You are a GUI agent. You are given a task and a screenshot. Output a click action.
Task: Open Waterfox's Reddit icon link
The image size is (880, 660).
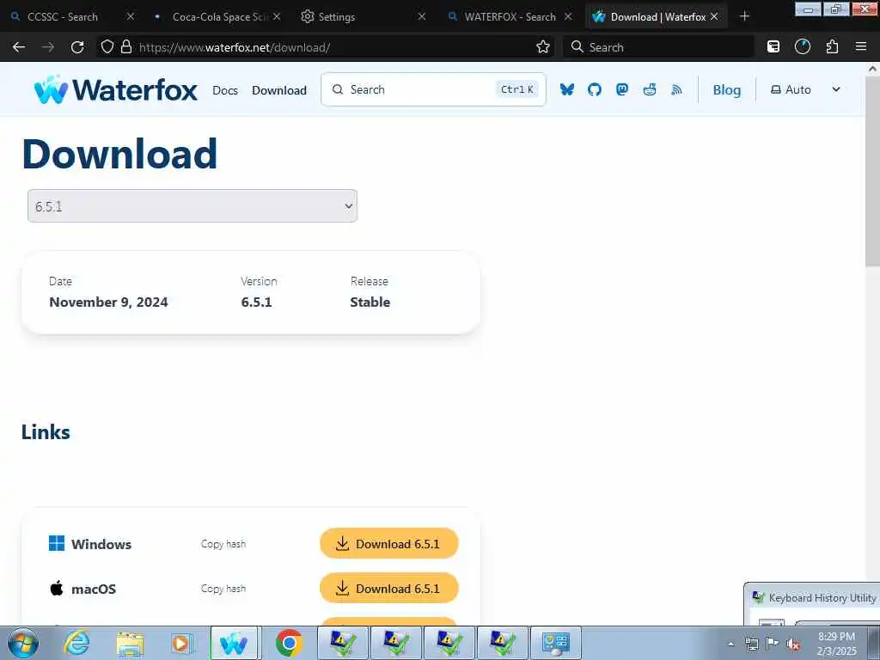point(650,89)
